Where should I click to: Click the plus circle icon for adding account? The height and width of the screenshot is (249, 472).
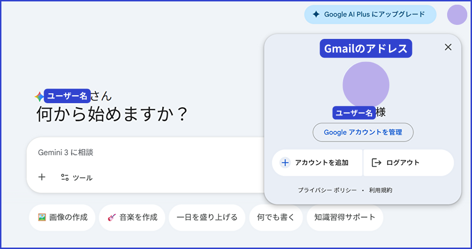point(285,163)
